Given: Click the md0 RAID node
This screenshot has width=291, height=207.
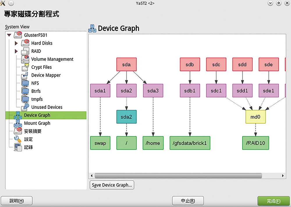Looking at the screenshot, I should tap(255, 117).
